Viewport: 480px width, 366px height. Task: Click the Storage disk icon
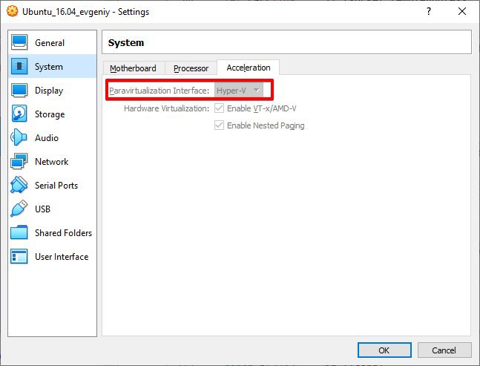pos(19,114)
